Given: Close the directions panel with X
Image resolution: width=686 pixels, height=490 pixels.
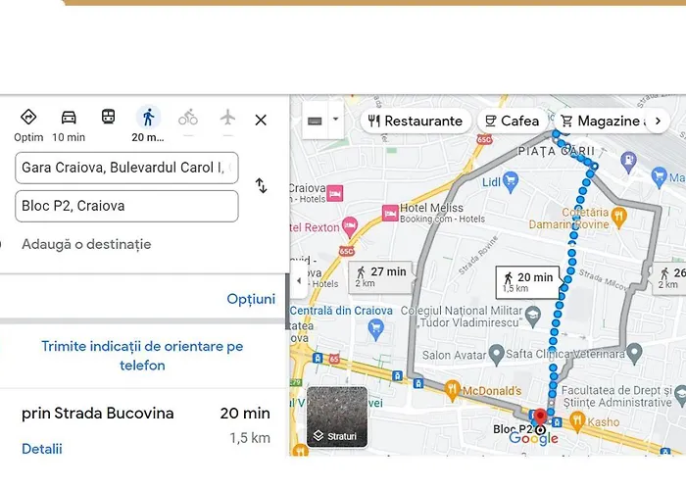Looking at the screenshot, I should coord(261,120).
